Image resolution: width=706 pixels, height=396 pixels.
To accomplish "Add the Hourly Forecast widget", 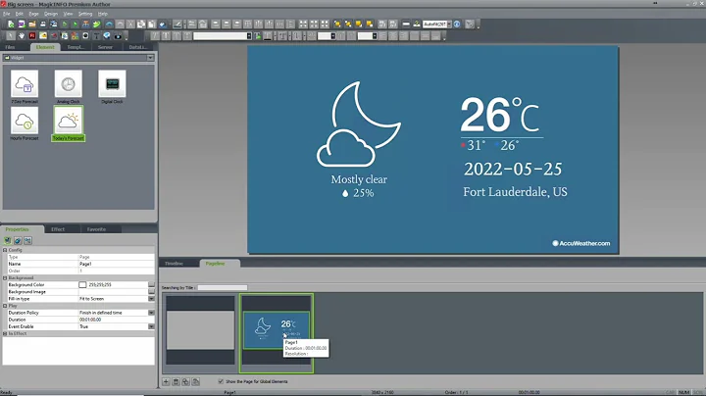I will pyautogui.click(x=25, y=124).
